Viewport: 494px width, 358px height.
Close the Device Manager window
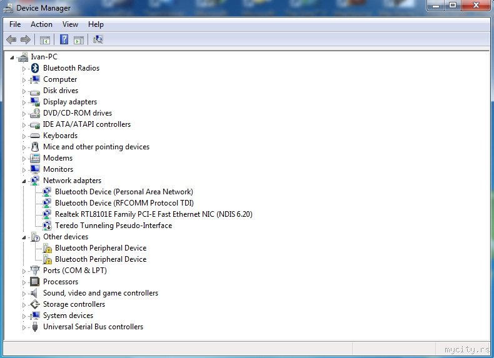pos(476,6)
